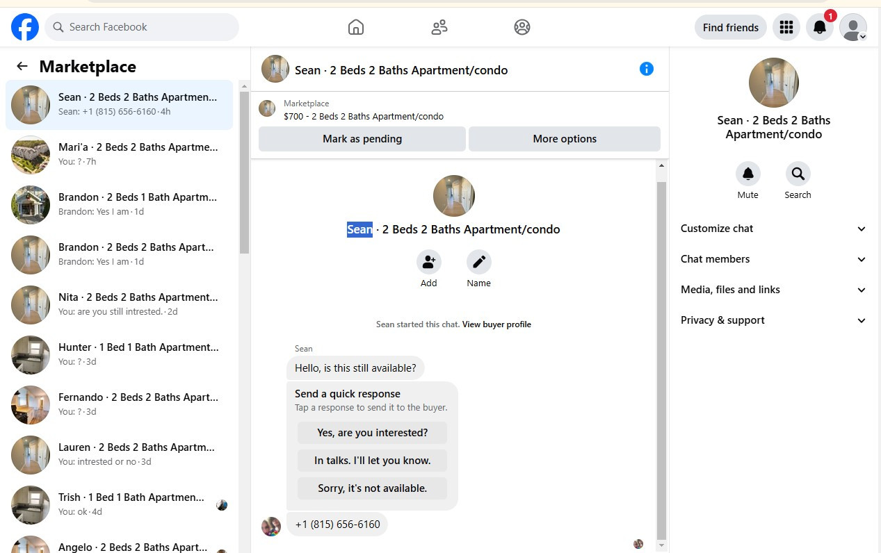
Task: Open the notifications bell icon
Action: [x=820, y=27]
